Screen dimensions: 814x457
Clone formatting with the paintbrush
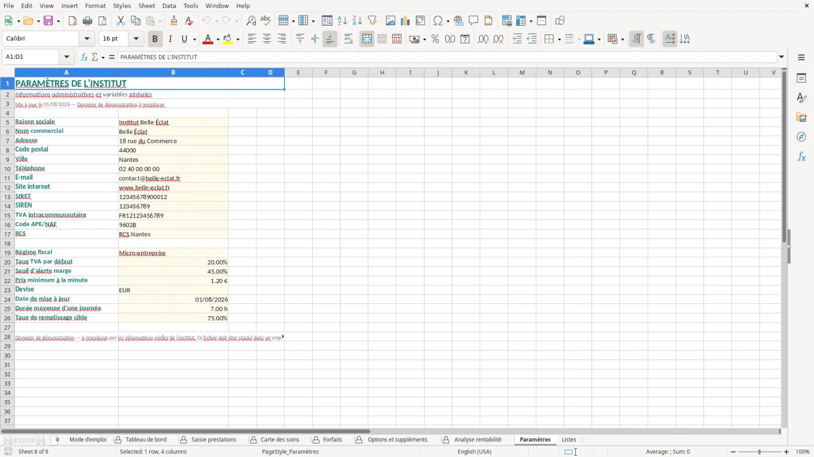[x=174, y=21]
